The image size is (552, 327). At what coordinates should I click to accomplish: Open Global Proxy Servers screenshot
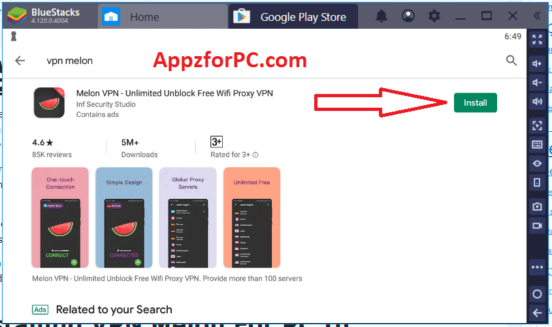tap(187, 217)
